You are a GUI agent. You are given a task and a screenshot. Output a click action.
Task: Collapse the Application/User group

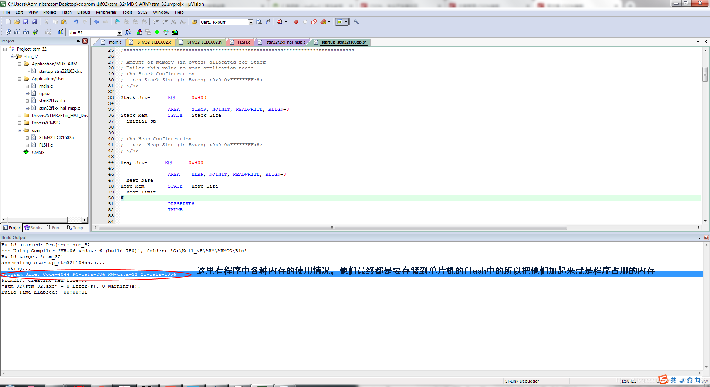point(20,79)
